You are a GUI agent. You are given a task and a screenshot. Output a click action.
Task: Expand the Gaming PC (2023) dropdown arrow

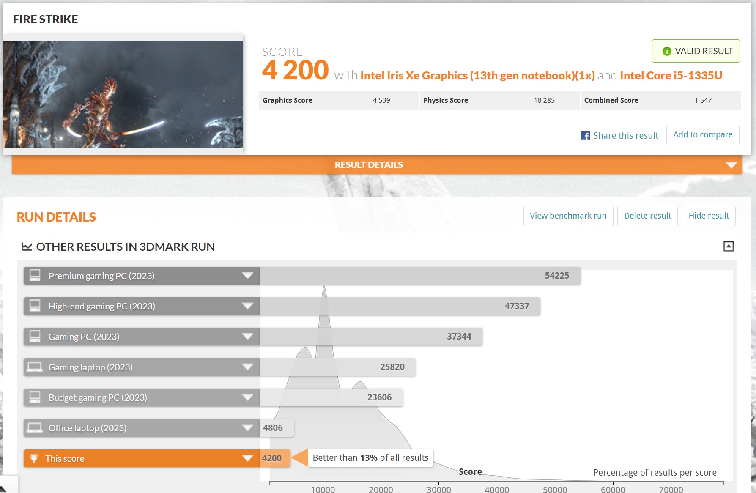[x=247, y=337]
